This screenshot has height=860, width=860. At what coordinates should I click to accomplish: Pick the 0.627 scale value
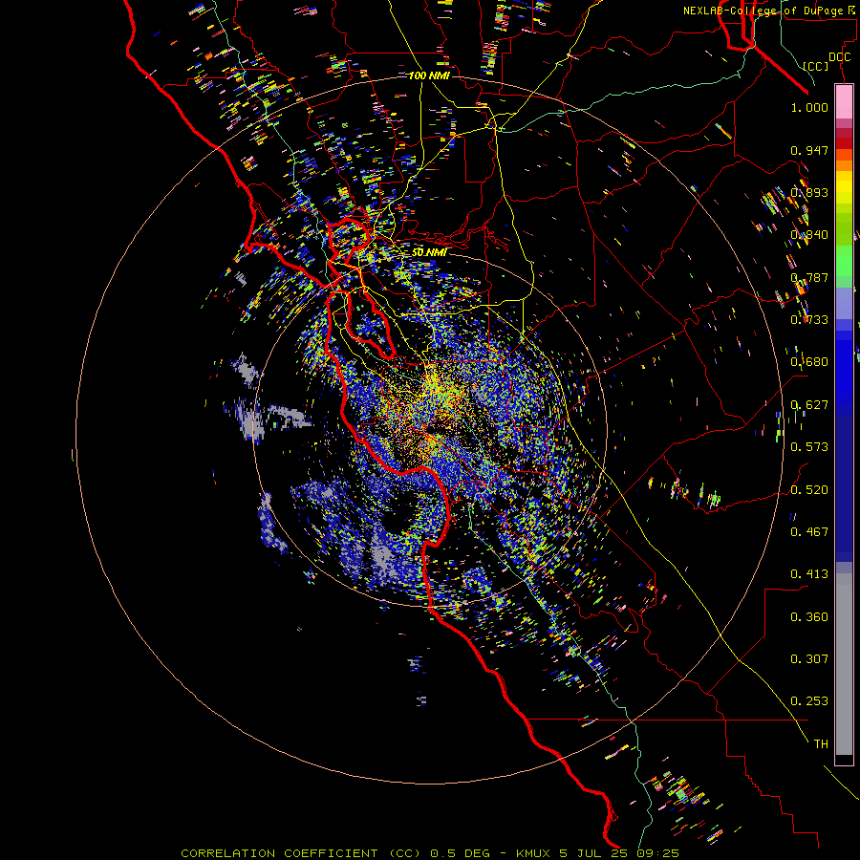tap(809, 405)
